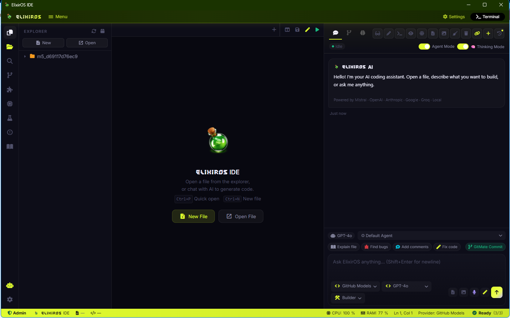Start voice input with the microphone icon
This screenshot has height=318, width=510.
pyautogui.click(x=474, y=292)
